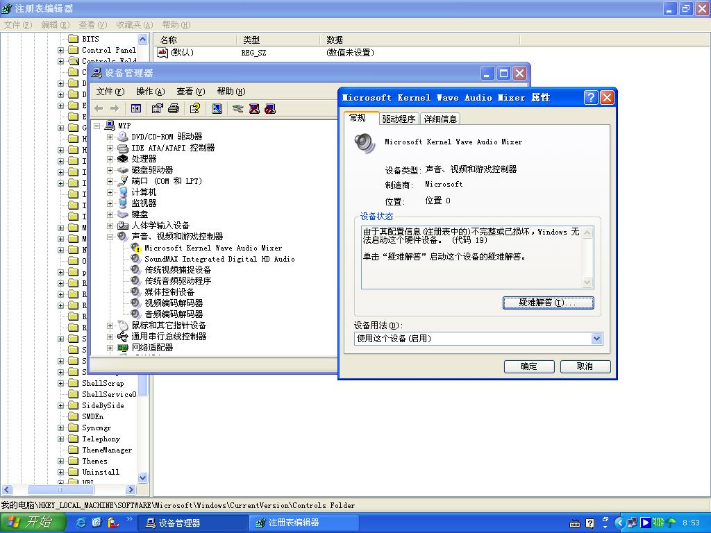Open 帮助 menu in Device Manager
Screen dimensions: 711x533
[x=231, y=92]
